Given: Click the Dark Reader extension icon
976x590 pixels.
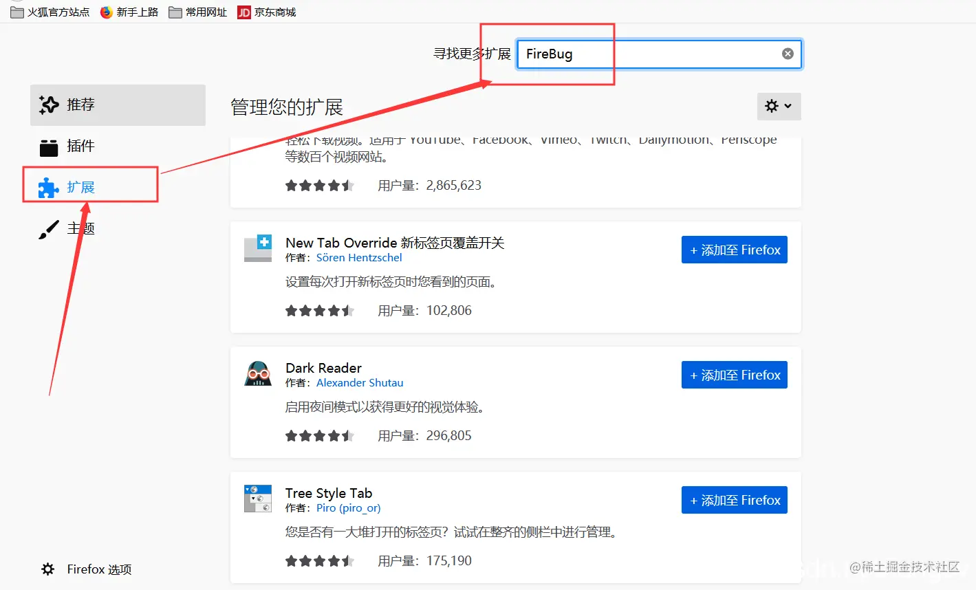Looking at the screenshot, I should (258, 373).
